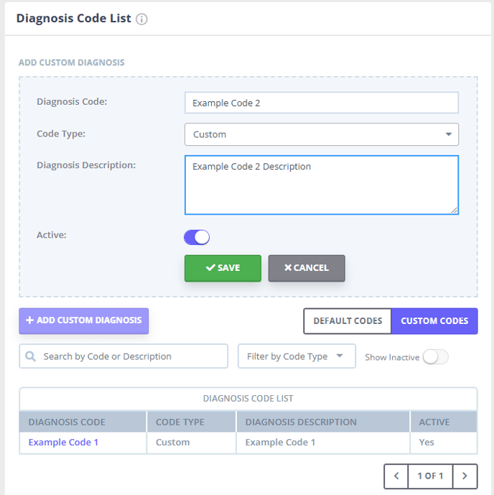Click the 1 OF 1 page indicator

(430, 476)
